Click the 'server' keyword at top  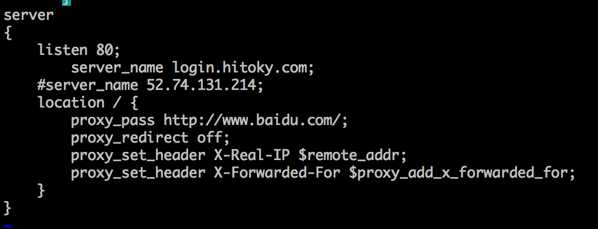pos(29,15)
